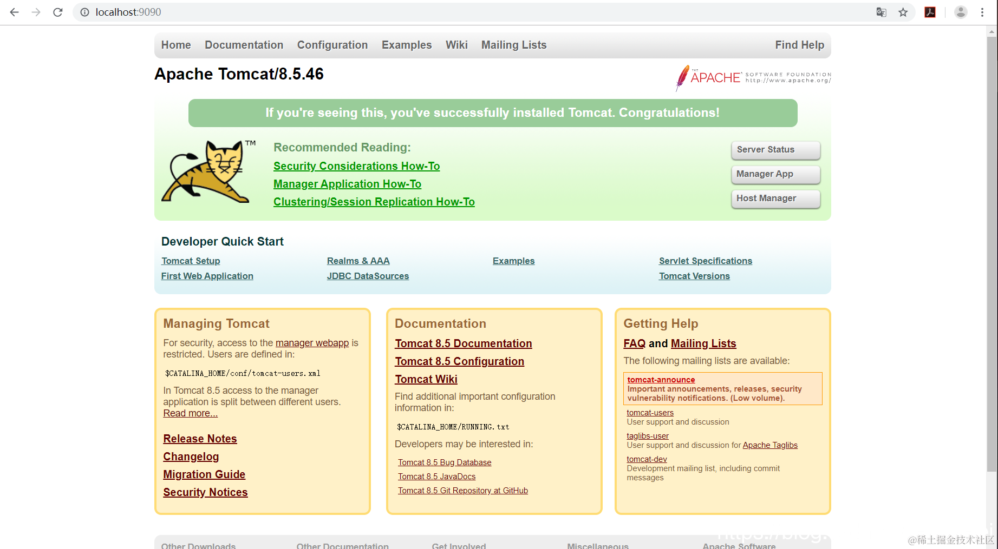The height and width of the screenshot is (549, 998).
Task: Open the Chrome profile avatar
Action: [961, 12]
